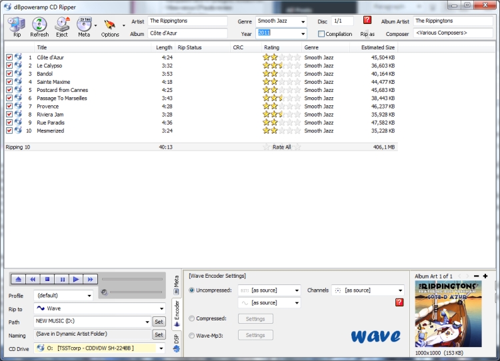Viewport: 500px width, 361px height.
Task: Open the Channels dropdown
Action: tap(367, 290)
